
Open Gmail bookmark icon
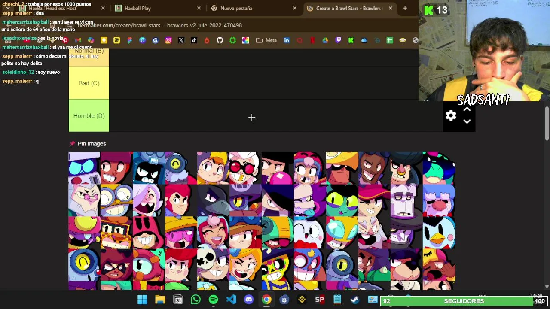(x=78, y=40)
